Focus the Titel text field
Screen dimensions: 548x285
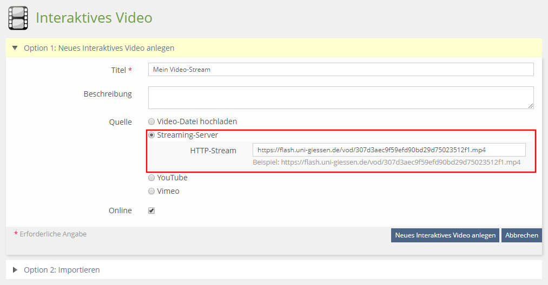(x=340, y=70)
